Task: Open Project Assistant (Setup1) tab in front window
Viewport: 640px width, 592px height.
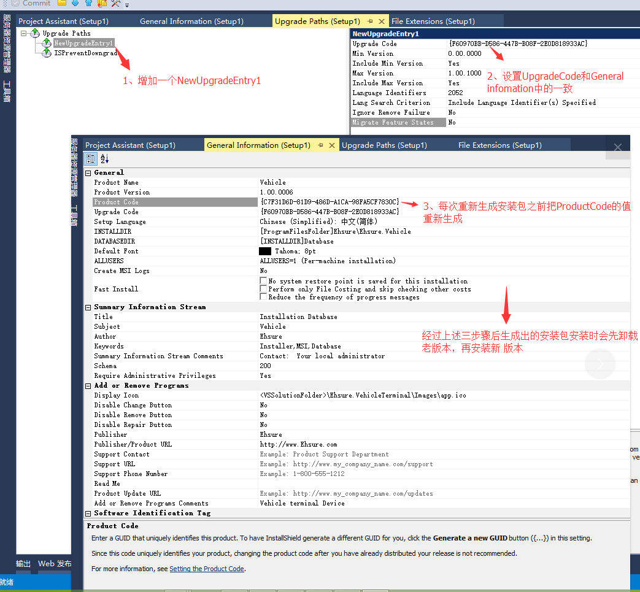Action: point(130,145)
